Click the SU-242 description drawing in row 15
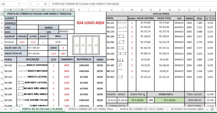The width and height of the screenshot is (217, 113). pos(21,88)
